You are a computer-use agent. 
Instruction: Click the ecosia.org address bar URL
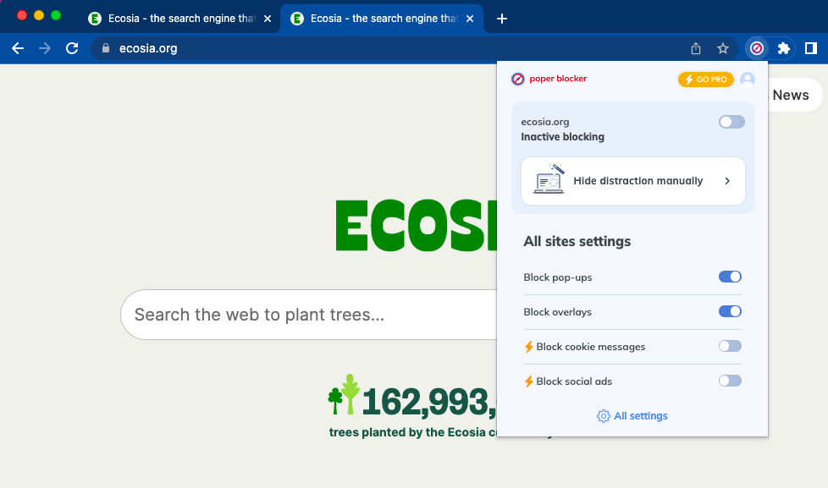click(148, 48)
